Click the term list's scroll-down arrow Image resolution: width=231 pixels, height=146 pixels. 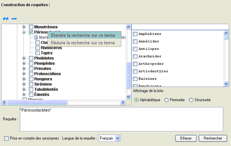pyautogui.click(x=226, y=84)
